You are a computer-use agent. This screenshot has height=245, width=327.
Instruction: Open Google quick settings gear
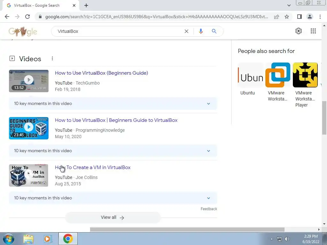point(299,31)
